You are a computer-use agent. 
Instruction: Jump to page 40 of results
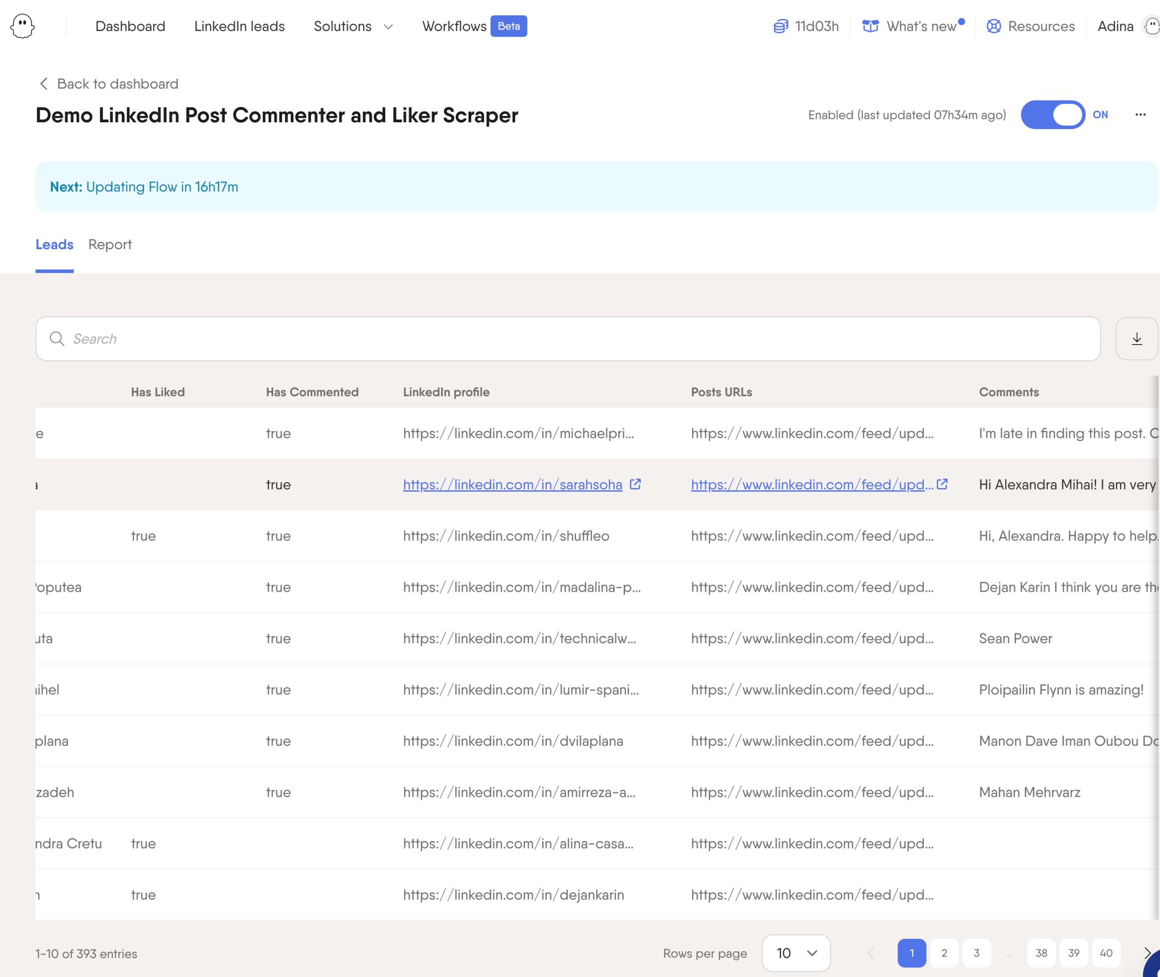(x=1106, y=953)
